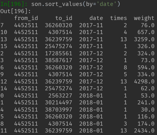Image resolution: width=157 pixels, height=135 pixels.
Task: Click the to_id value 38703997
Action: coord(59,110)
